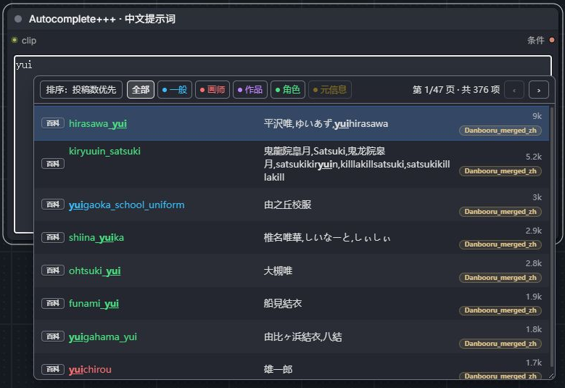Select kiryuuin_satsuki tag suggestion

coord(104,151)
